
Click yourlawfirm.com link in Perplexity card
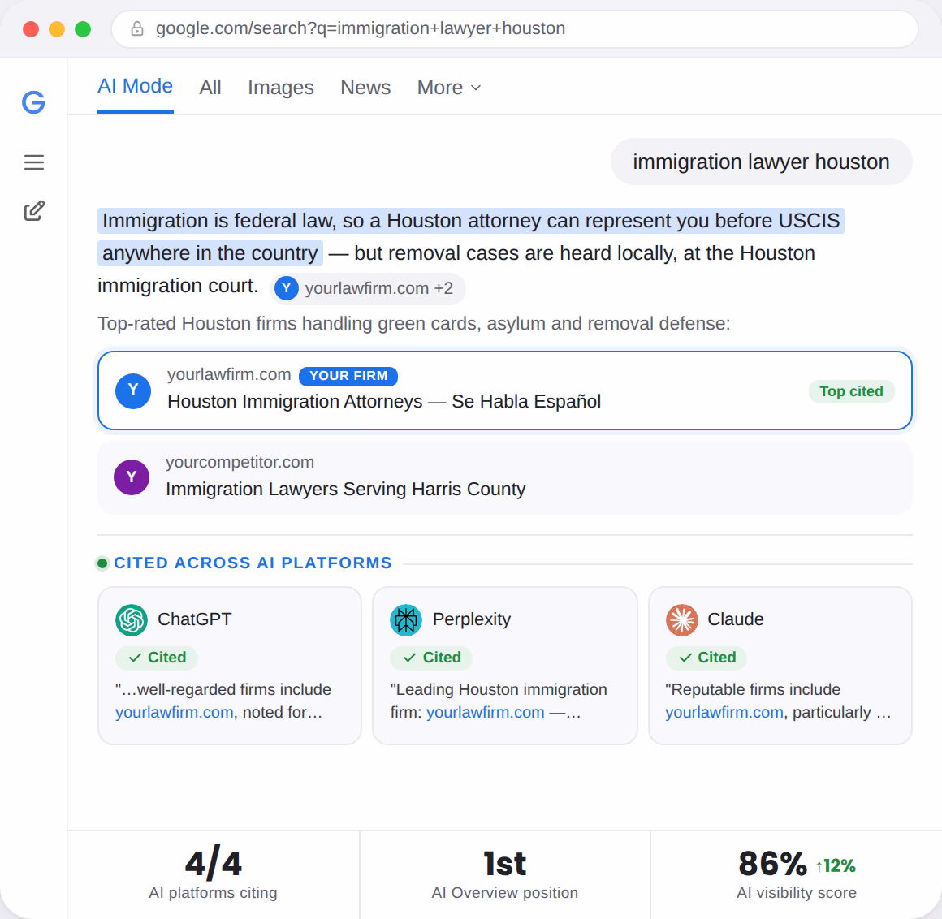click(486, 712)
